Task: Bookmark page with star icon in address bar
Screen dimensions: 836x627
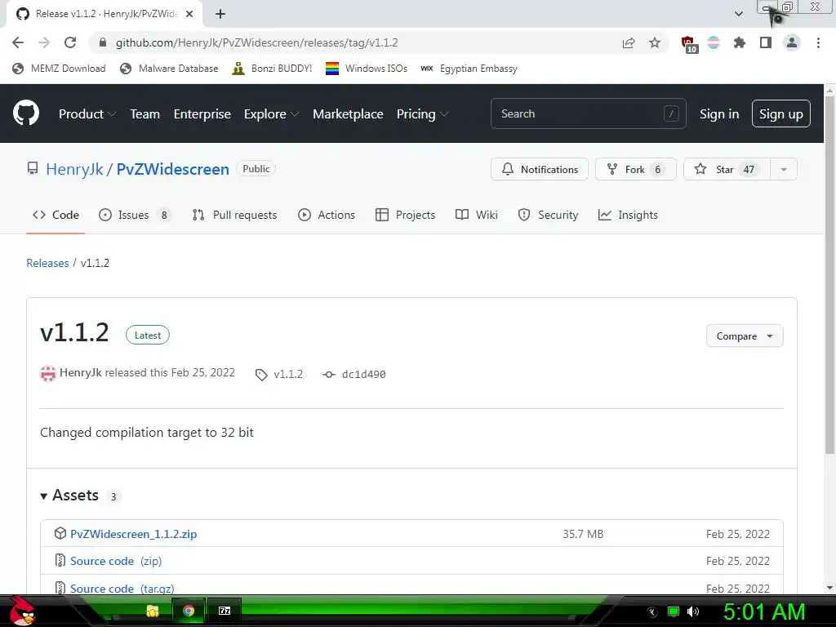Action: [x=655, y=42]
